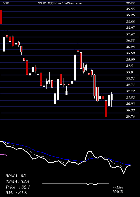Select the 30.33 price axis label
This screenshot has width=140, height=197.
coord(130,110)
